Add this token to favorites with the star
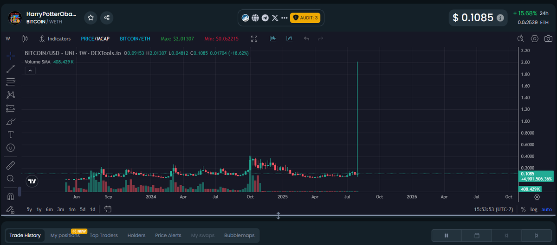Screen dimensions: 557x245 tap(91, 18)
